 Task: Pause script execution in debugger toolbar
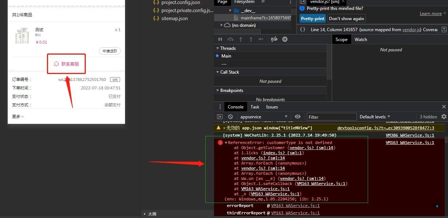pyautogui.click(x=220, y=39)
